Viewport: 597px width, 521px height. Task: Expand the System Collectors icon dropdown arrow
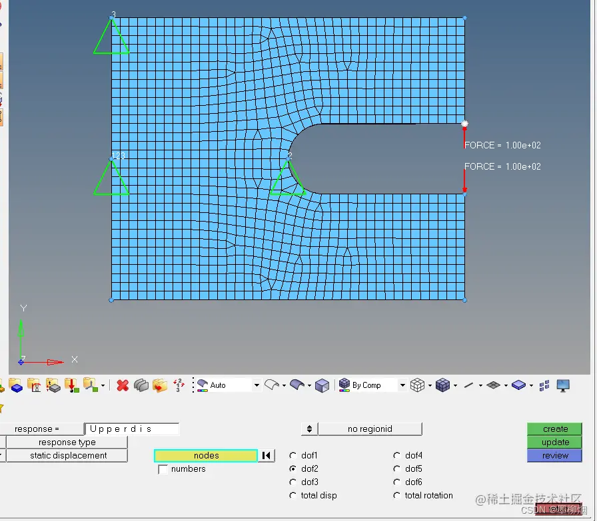coord(103,386)
